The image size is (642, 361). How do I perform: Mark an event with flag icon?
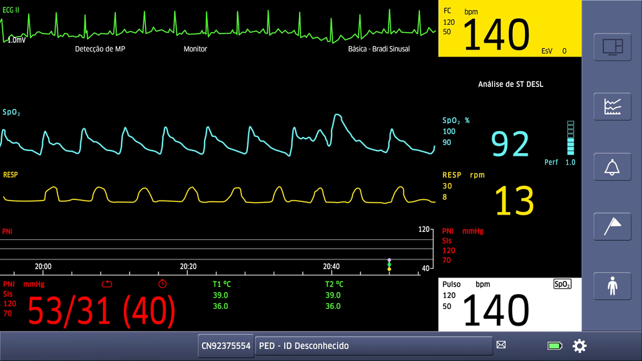click(612, 227)
